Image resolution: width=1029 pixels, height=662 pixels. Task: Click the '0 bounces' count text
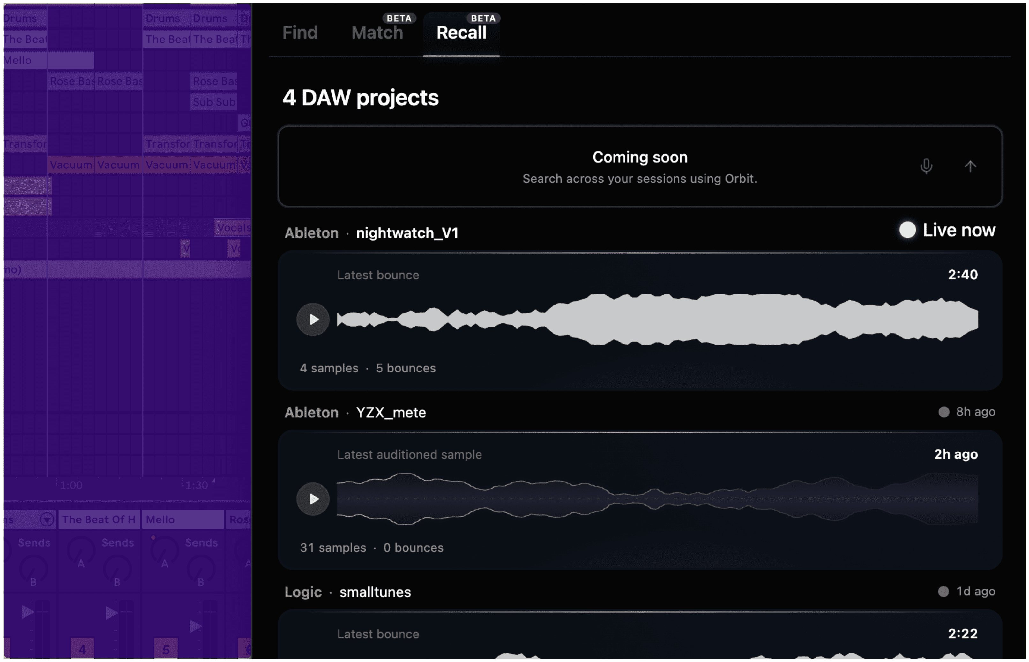pyautogui.click(x=413, y=548)
